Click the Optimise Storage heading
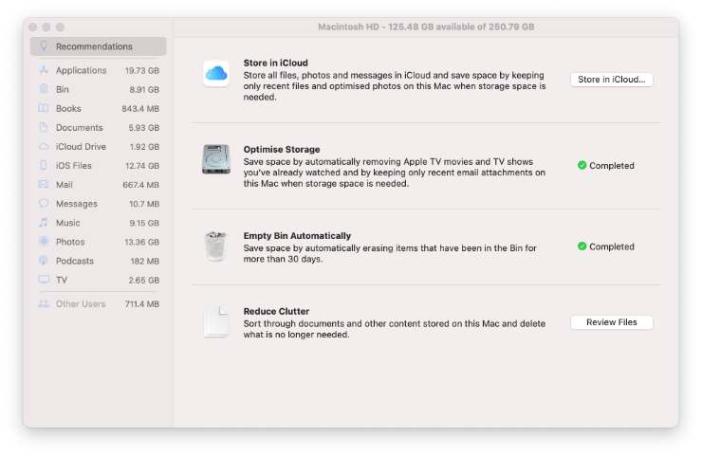Image resolution: width=702 pixels, height=456 pixels. tap(282, 149)
